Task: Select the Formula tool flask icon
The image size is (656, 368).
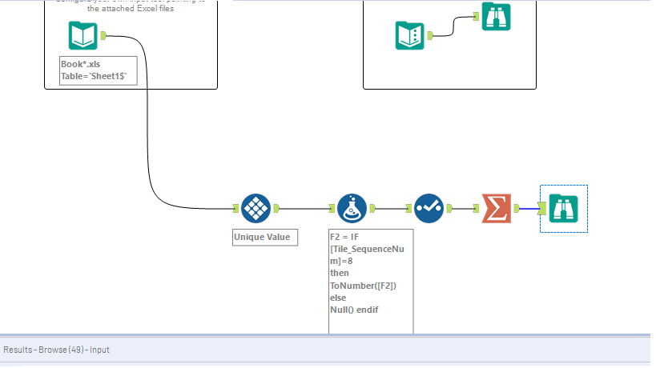Action: tap(352, 208)
